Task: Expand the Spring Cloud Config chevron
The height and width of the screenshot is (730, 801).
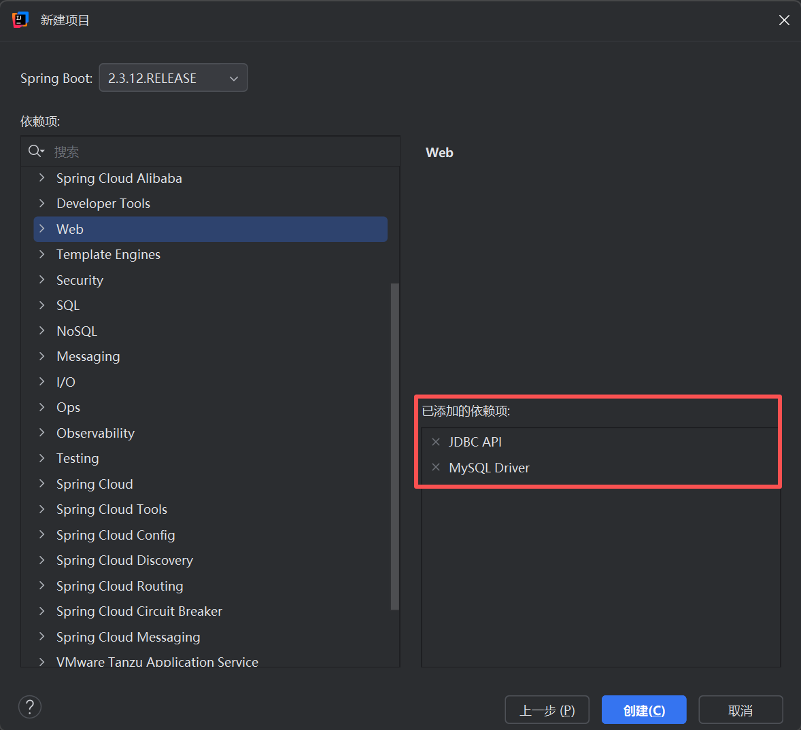Action: pyautogui.click(x=42, y=534)
